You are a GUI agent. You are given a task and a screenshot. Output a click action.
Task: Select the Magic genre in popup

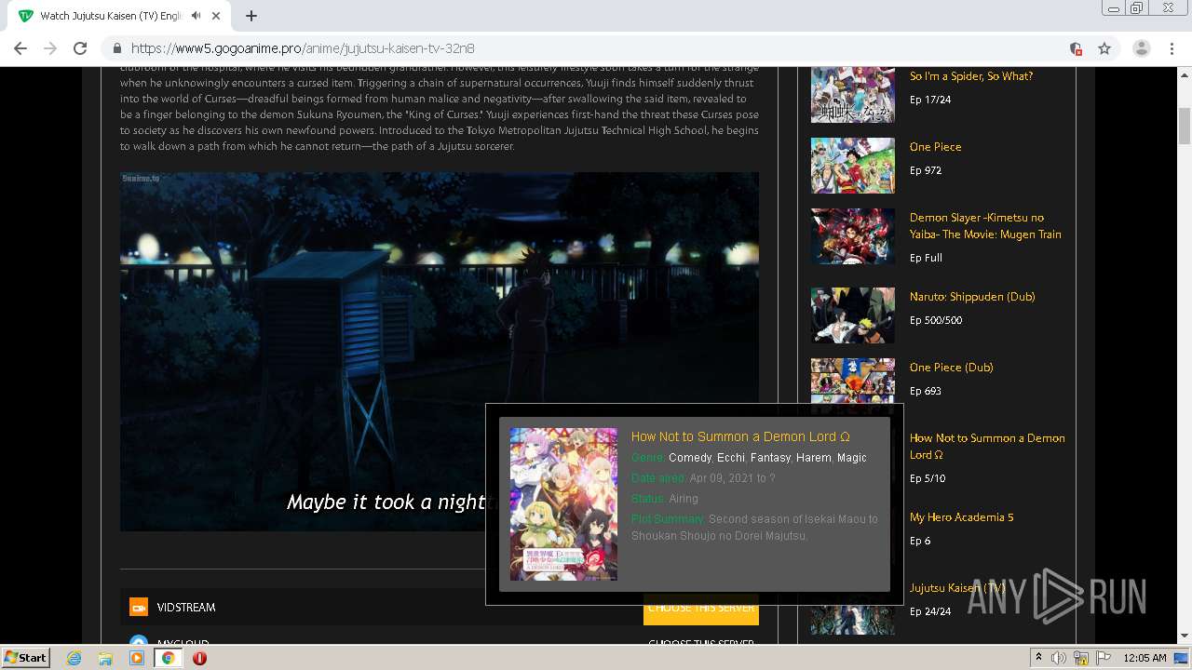click(852, 458)
